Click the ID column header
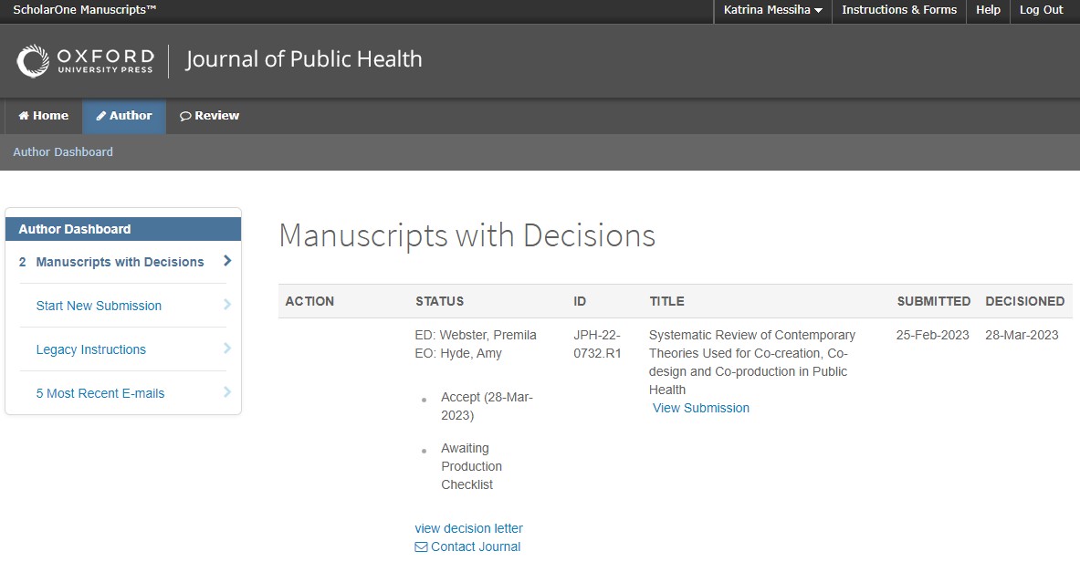Screen dimensions: 1080x562 tap(580, 301)
